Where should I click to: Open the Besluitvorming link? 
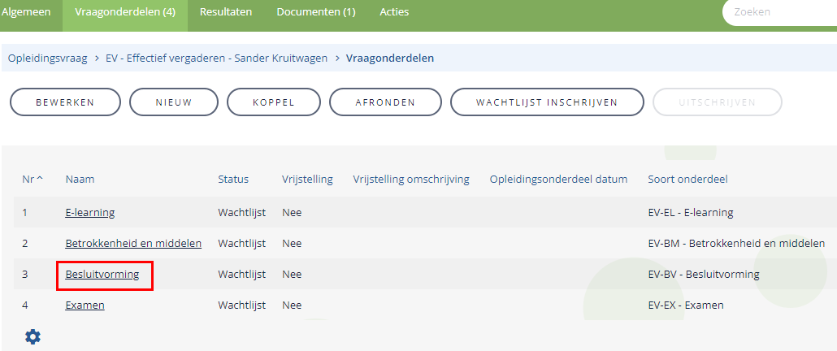pos(102,274)
